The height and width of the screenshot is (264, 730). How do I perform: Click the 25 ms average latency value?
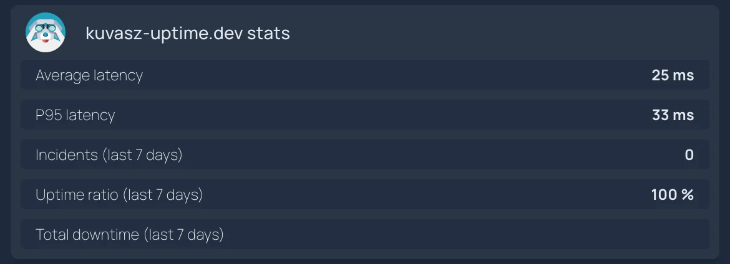point(673,75)
